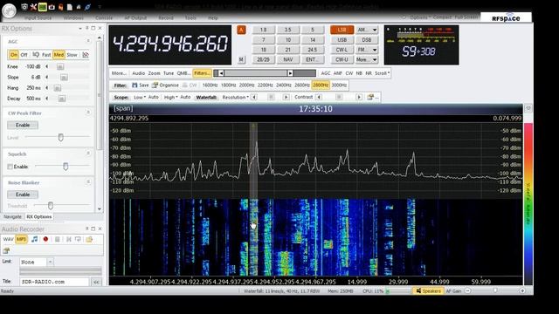The width and height of the screenshot is (559, 314).
Task: Collapse the AGC section
Action: [88, 41]
